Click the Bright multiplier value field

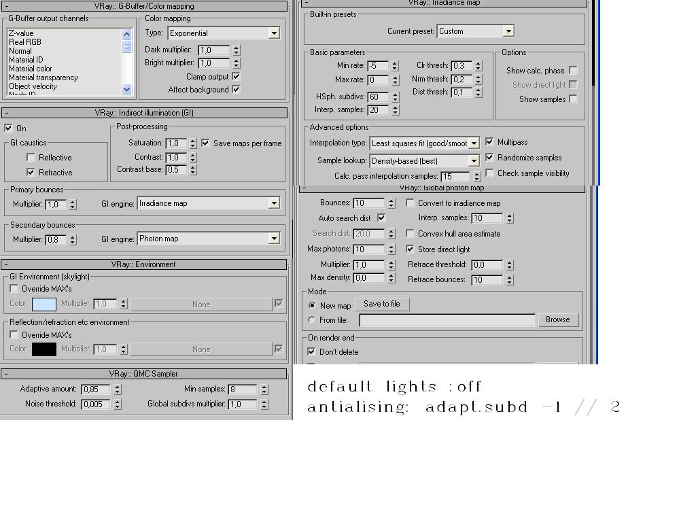click(x=214, y=63)
